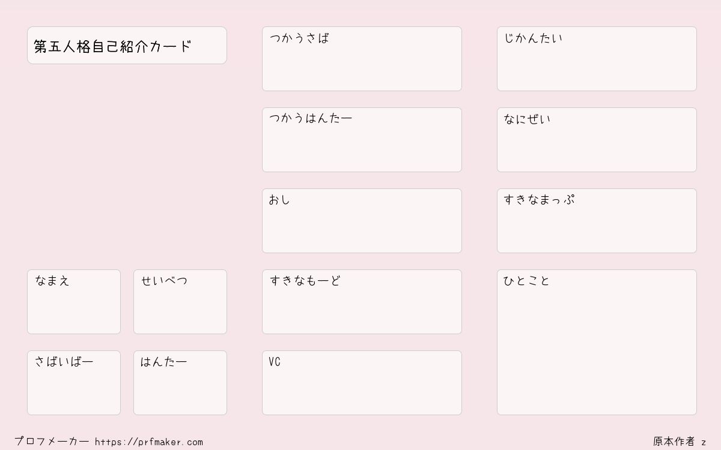This screenshot has width=721, height=450.
Task: Open the https://prfmaker.com link
Action: tap(149, 442)
